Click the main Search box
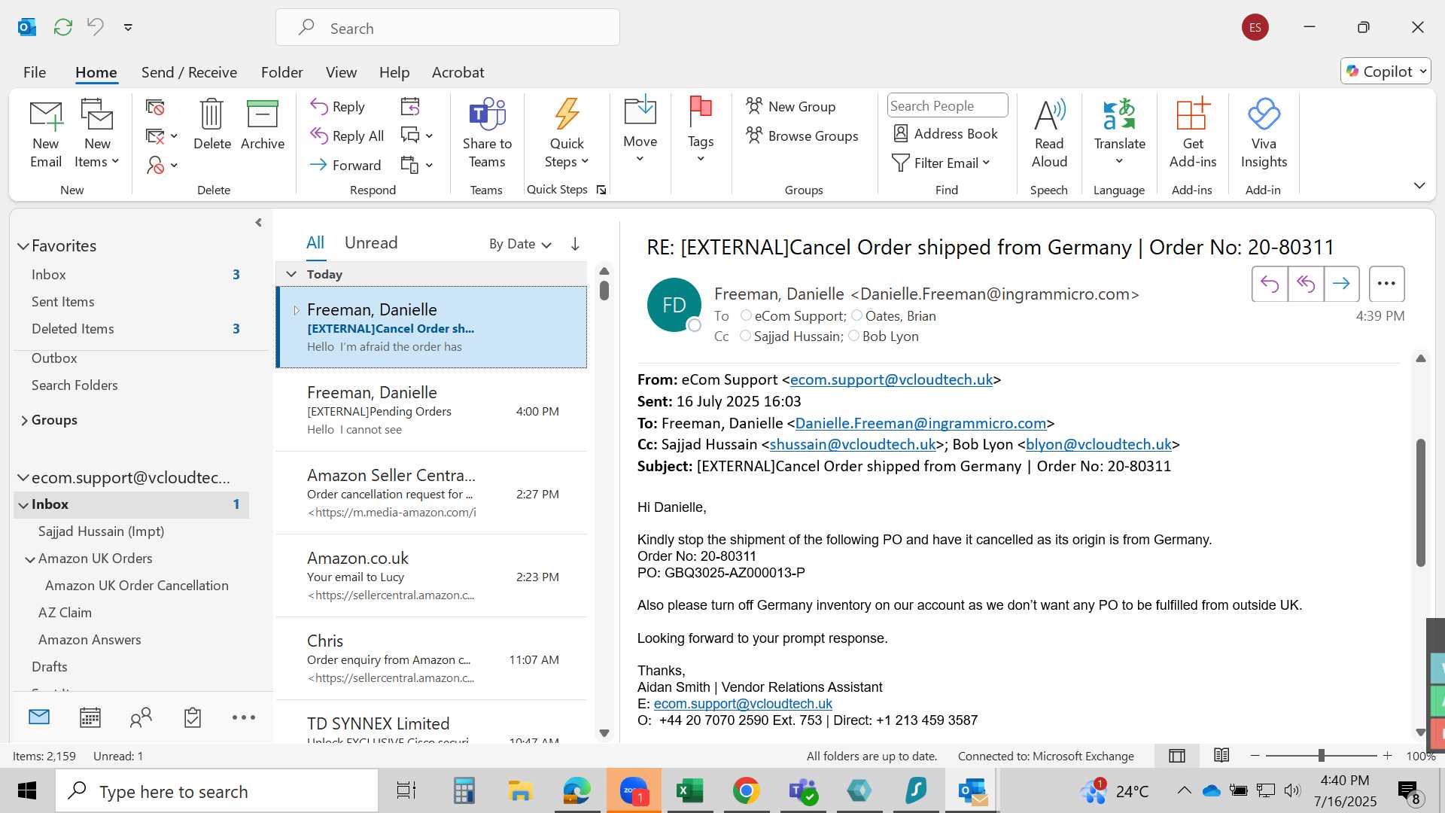1445x813 pixels. 448,28
